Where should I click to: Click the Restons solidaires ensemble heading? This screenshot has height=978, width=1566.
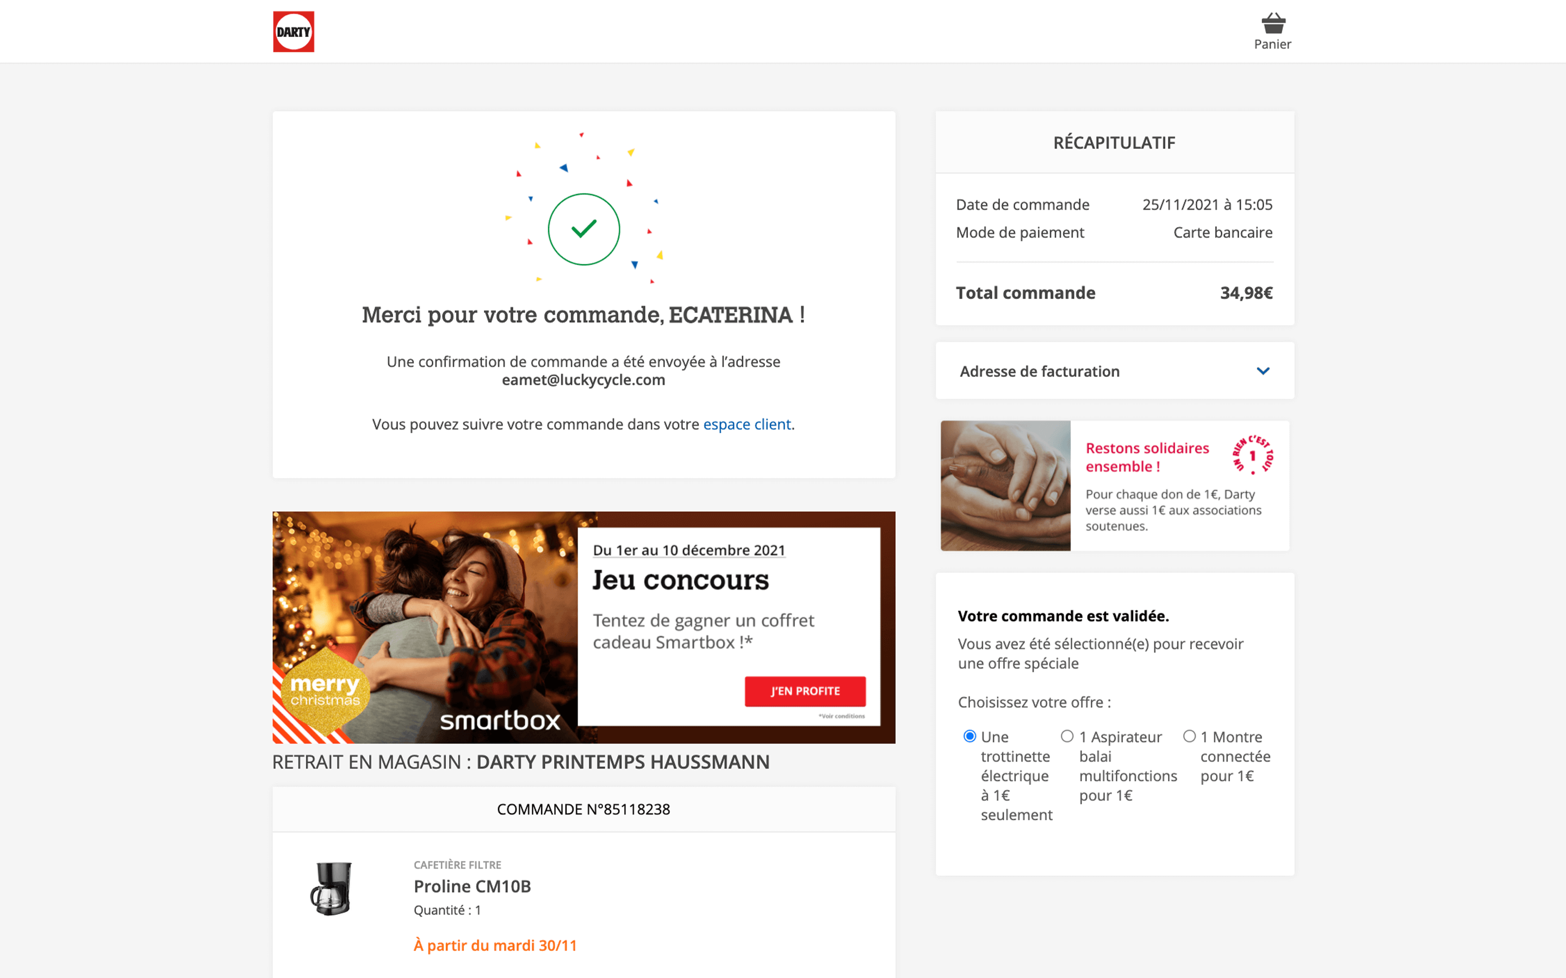point(1147,457)
